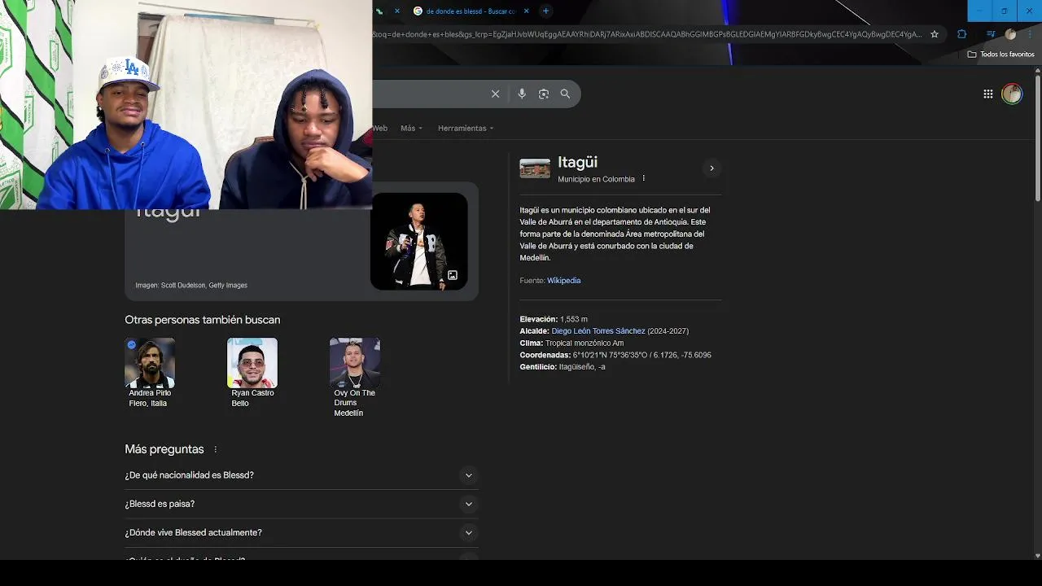This screenshot has width=1042, height=586.
Task: Select the Web search filter tab
Action: click(x=380, y=129)
